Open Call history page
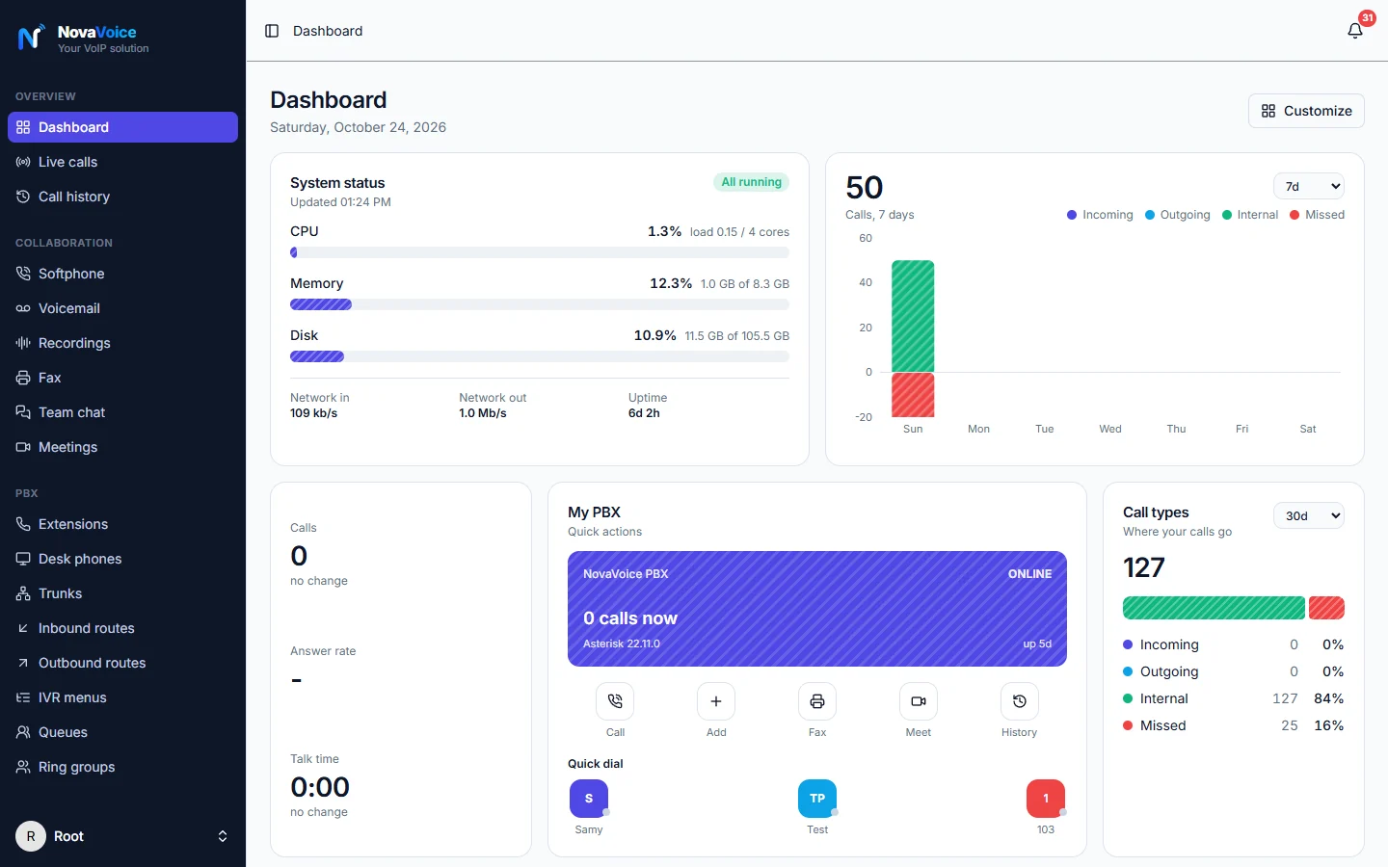This screenshot has height=867, width=1388. point(122,197)
